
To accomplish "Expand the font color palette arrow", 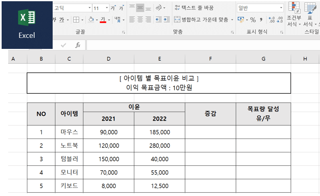I will (109, 20).
